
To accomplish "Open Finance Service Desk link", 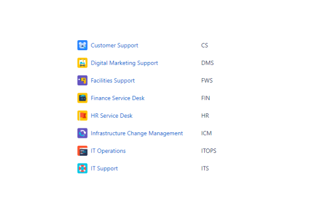I will 118,98.
